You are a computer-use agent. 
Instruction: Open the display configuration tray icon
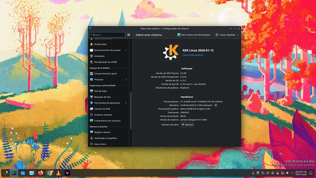[x=283, y=173]
